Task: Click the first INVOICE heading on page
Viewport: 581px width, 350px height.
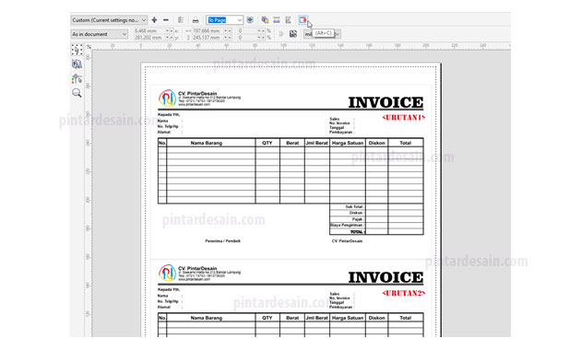Action: tap(385, 102)
